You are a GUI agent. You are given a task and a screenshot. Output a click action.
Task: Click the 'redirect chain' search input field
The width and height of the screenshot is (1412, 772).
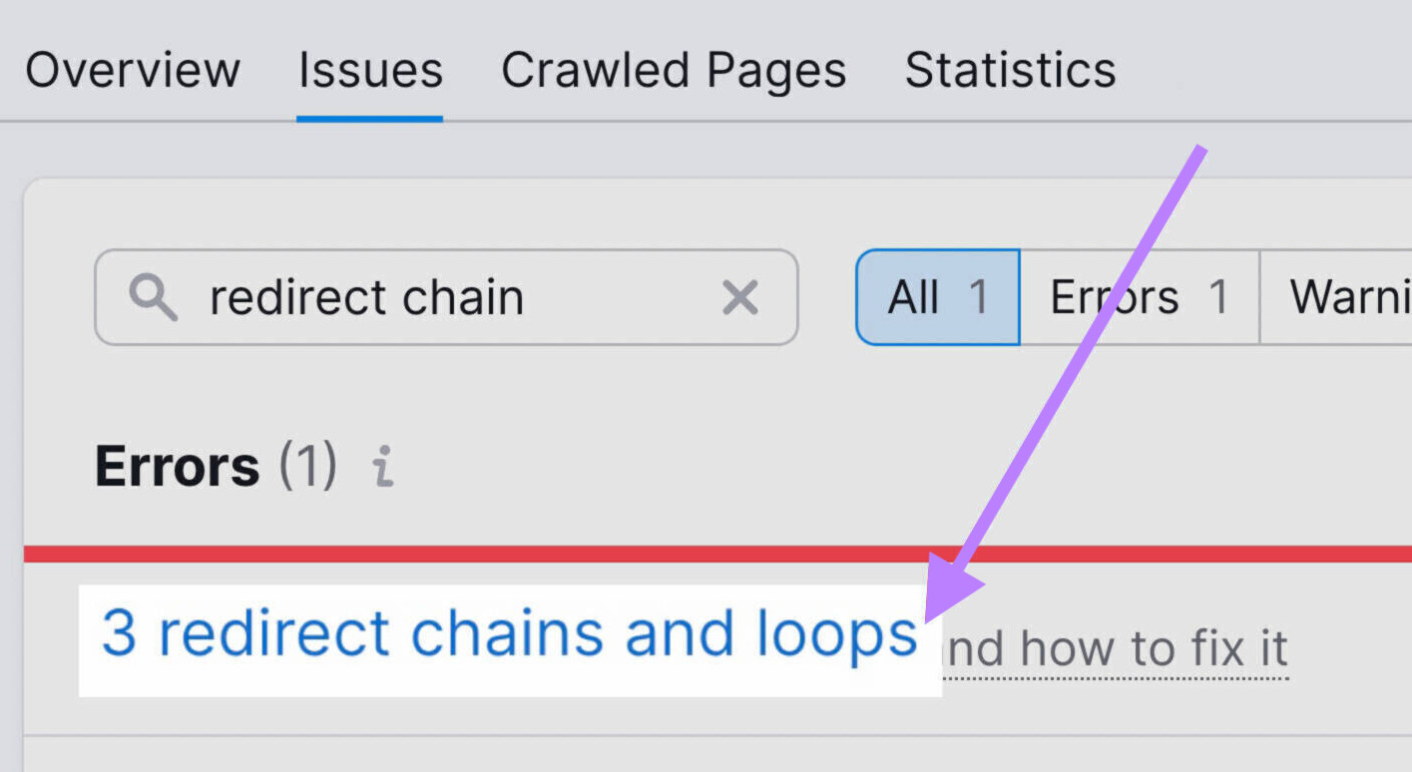[399, 297]
